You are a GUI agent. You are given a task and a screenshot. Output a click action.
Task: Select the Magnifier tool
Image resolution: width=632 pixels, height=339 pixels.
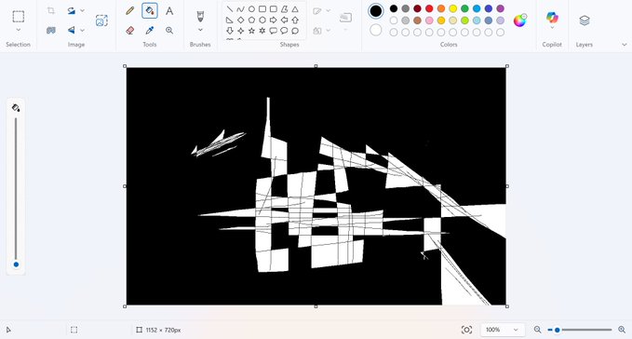pyautogui.click(x=169, y=30)
